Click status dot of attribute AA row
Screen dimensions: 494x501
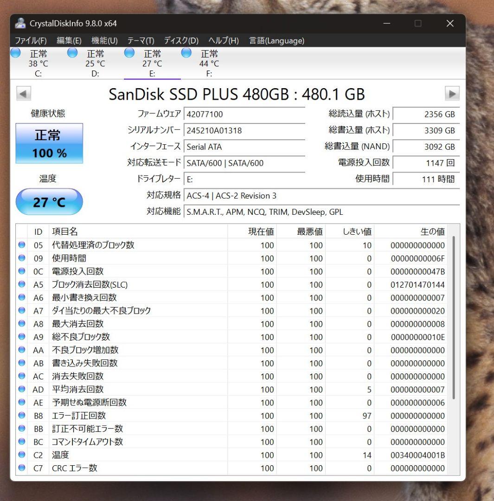pyautogui.click(x=22, y=350)
